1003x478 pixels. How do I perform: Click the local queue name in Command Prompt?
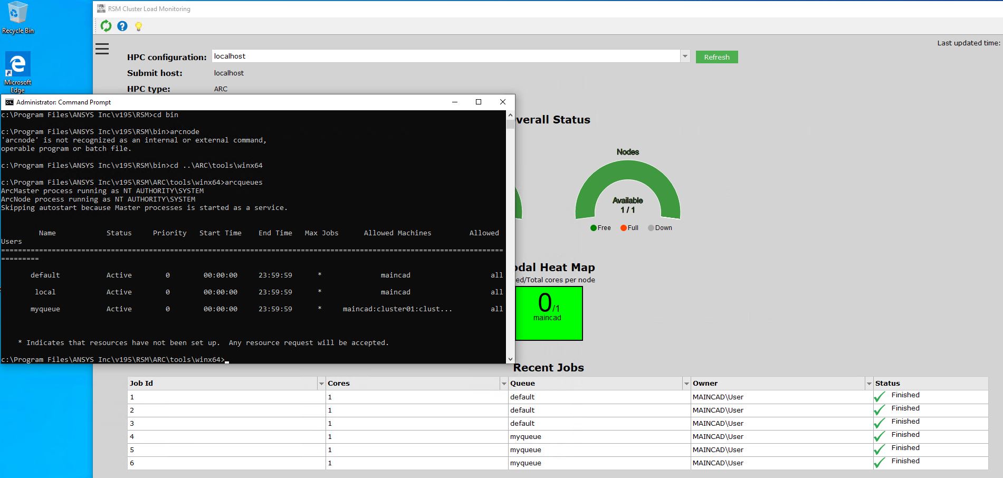[45, 292]
